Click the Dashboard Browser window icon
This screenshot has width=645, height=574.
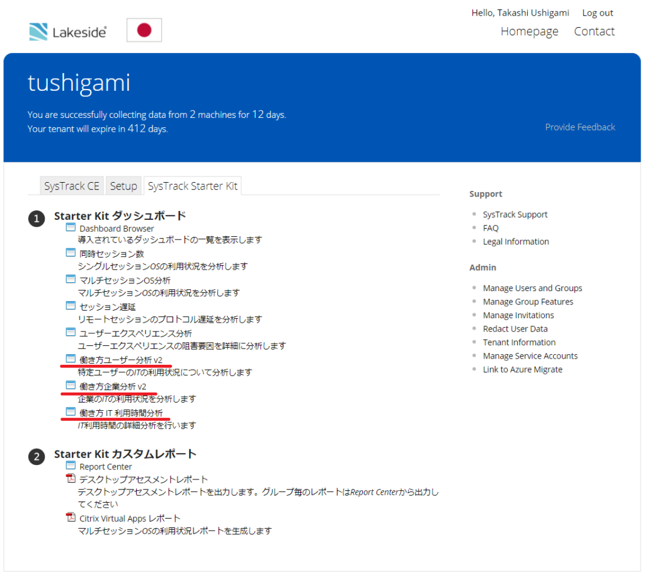71,227
